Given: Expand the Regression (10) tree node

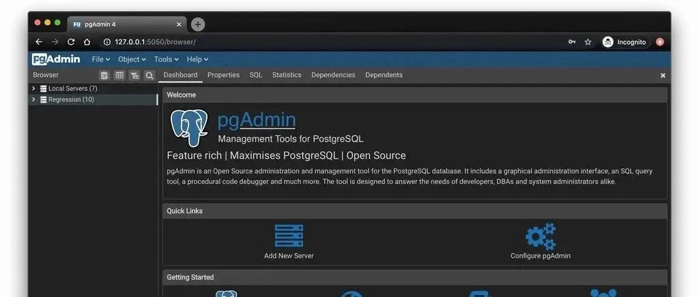Looking at the screenshot, I should [x=33, y=99].
